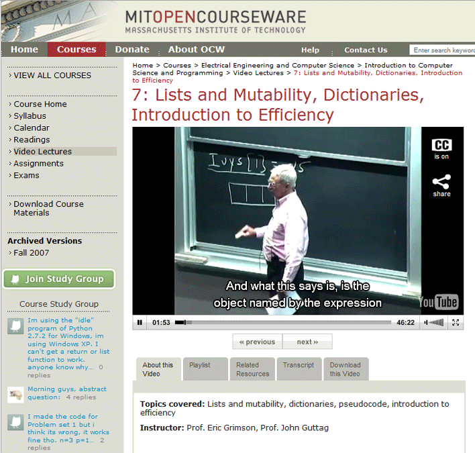Open the video share icon
475x453 pixels.
pyautogui.click(x=441, y=182)
